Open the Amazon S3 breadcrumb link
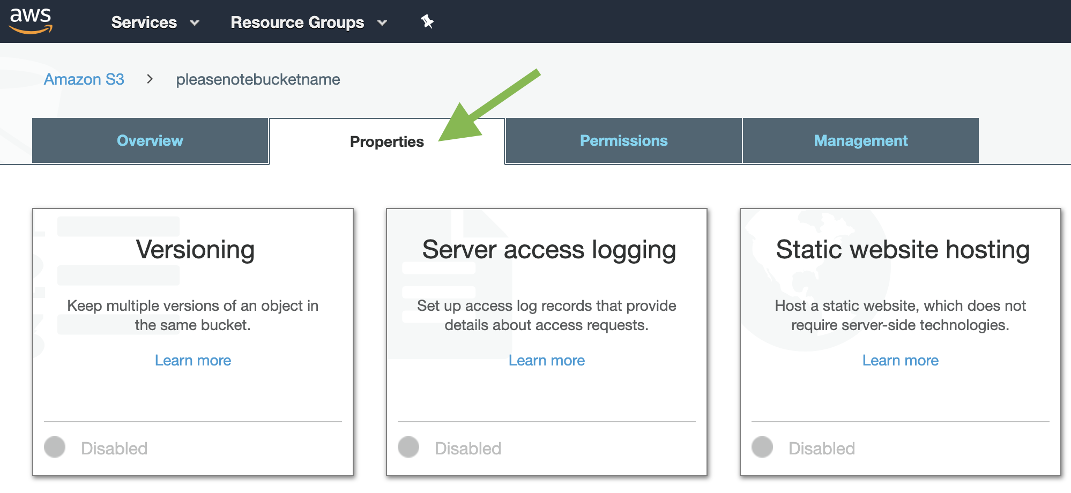 [84, 79]
